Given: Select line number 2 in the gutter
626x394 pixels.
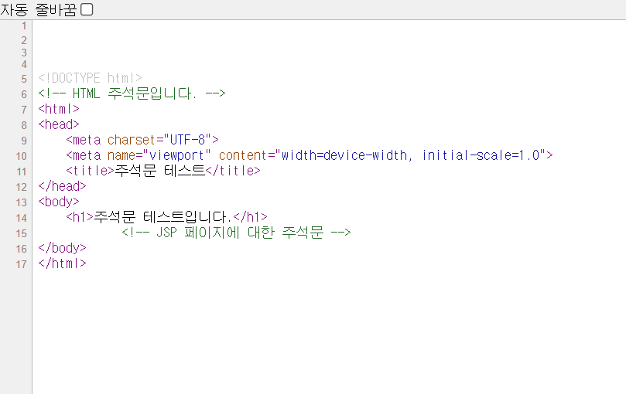Looking at the screenshot, I should tap(24, 40).
